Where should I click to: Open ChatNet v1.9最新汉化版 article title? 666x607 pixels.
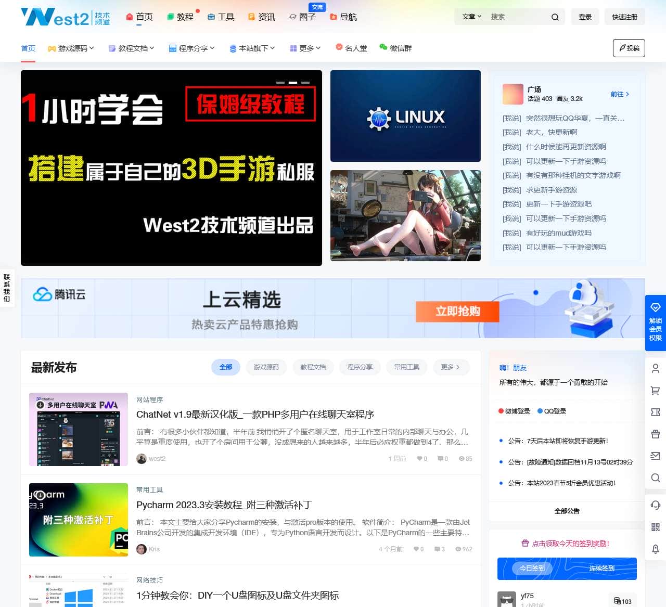click(x=255, y=415)
